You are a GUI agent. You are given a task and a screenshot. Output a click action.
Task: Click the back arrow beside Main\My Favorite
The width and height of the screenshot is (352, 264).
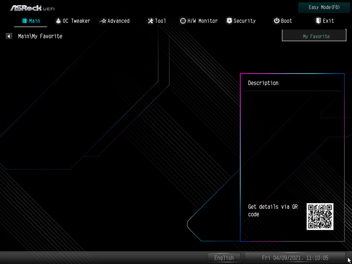pos(9,36)
